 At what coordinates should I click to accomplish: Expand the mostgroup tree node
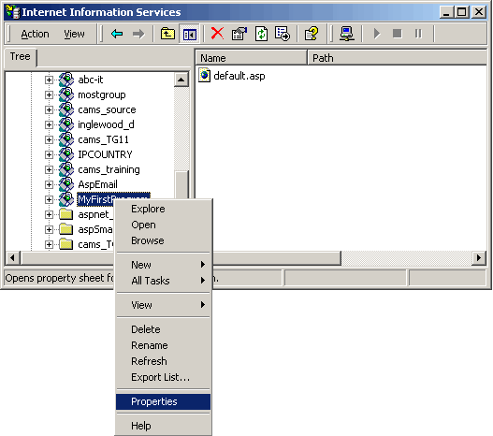click(49, 94)
